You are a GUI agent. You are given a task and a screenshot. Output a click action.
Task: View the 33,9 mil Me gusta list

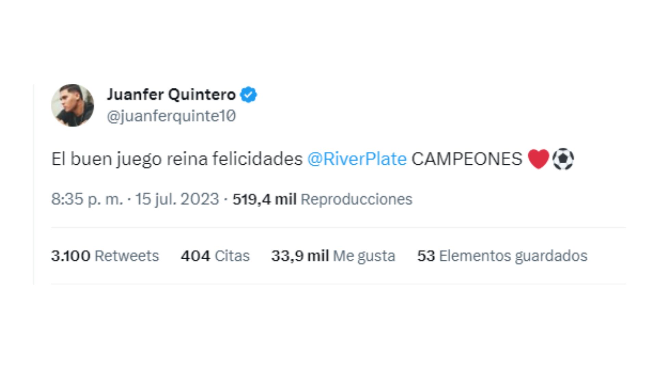coord(300,255)
